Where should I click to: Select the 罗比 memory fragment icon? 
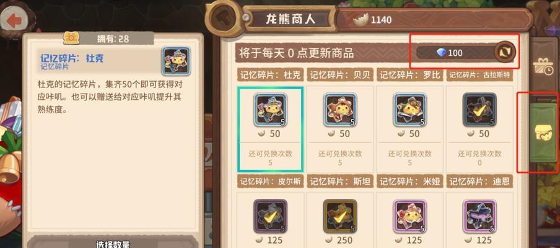pos(409,110)
